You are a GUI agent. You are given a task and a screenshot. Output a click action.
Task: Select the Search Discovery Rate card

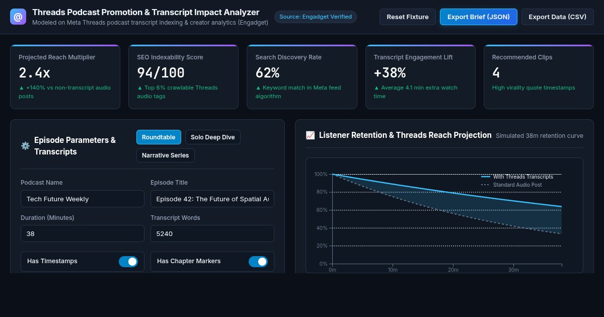pos(302,76)
